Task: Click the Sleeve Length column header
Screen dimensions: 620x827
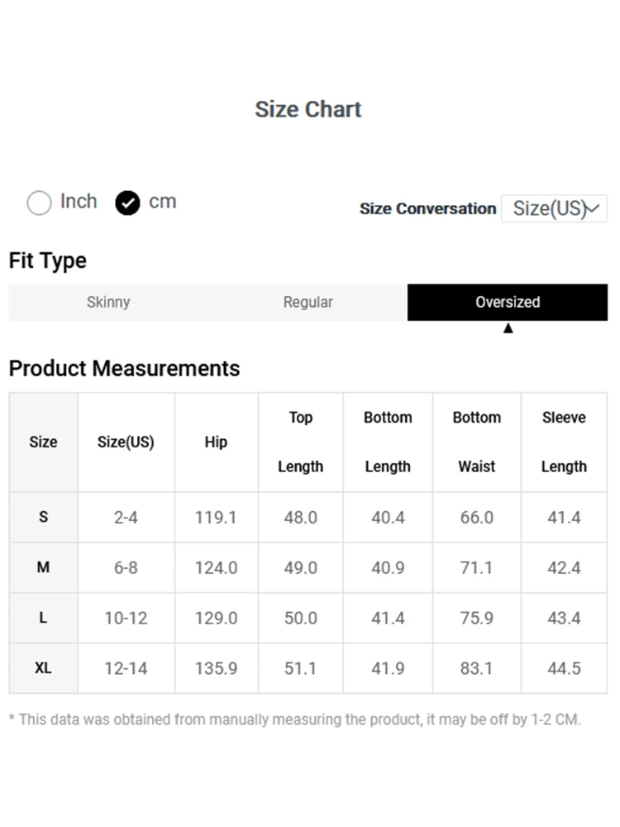Action: [564, 442]
